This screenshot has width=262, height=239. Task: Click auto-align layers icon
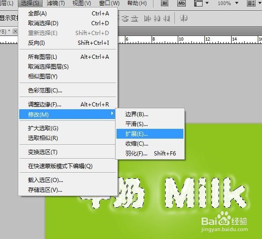point(183,18)
